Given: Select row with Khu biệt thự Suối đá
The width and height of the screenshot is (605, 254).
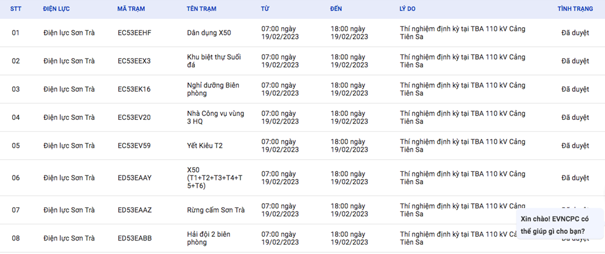Looking at the screenshot, I should tap(302, 61).
